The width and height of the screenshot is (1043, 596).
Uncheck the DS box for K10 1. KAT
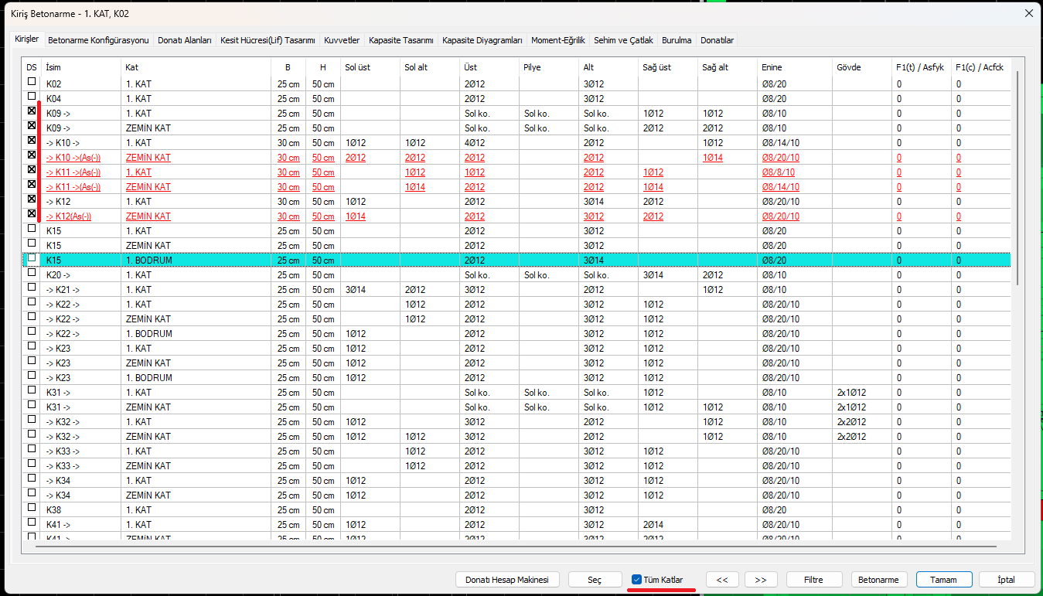[32, 140]
